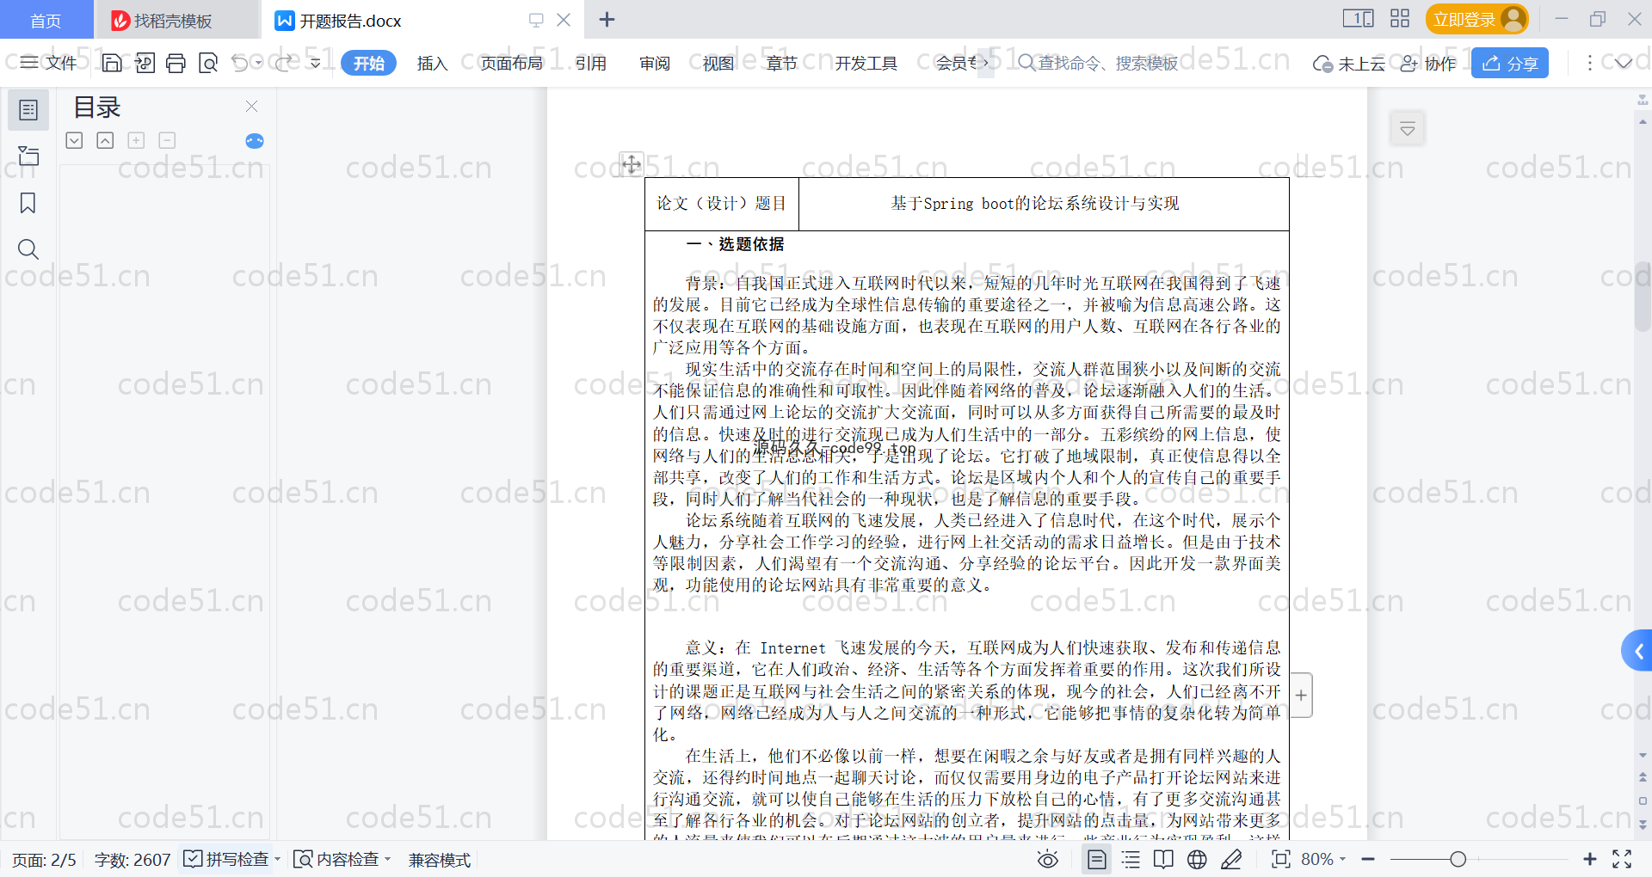This screenshot has height=877, width=1652.
Task: Open a new tab with plus
Action: 607,20
